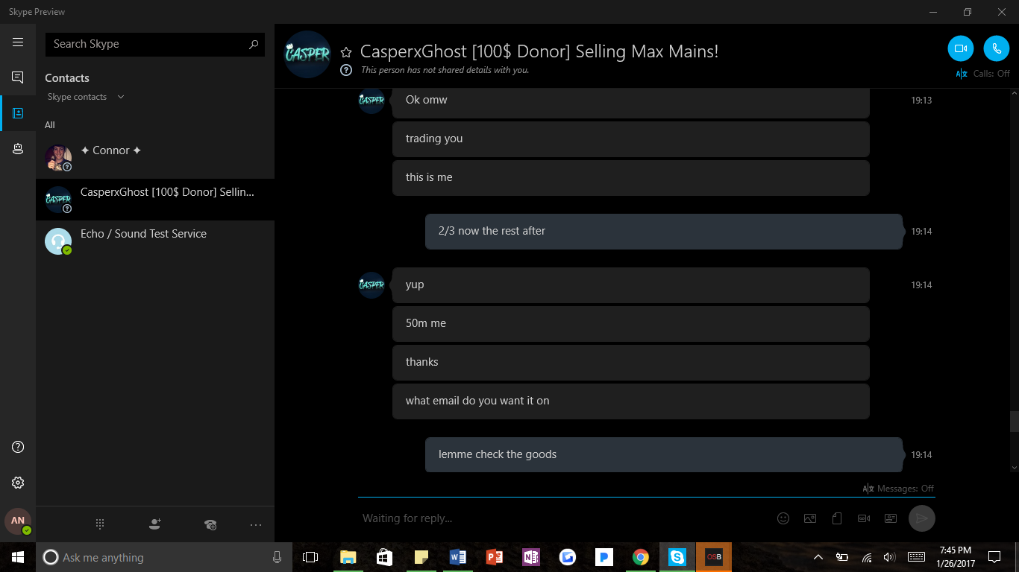The image size is (1019, 572).
Task: Click the chat scrollbar thumb
Action: click(x=1014, y=421)
